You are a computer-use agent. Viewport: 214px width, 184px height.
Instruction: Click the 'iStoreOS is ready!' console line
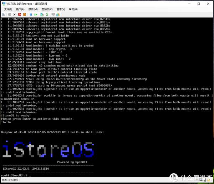tap(16, 116)
